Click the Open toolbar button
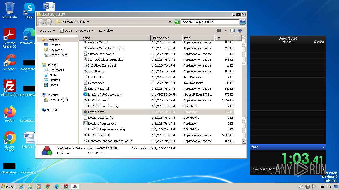Screen dimensions: 339x190 tap(66, 31)
